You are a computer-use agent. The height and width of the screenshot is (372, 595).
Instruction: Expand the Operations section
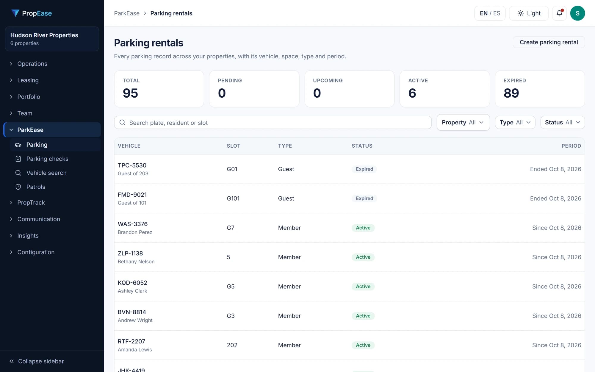(x=52, y=64)
